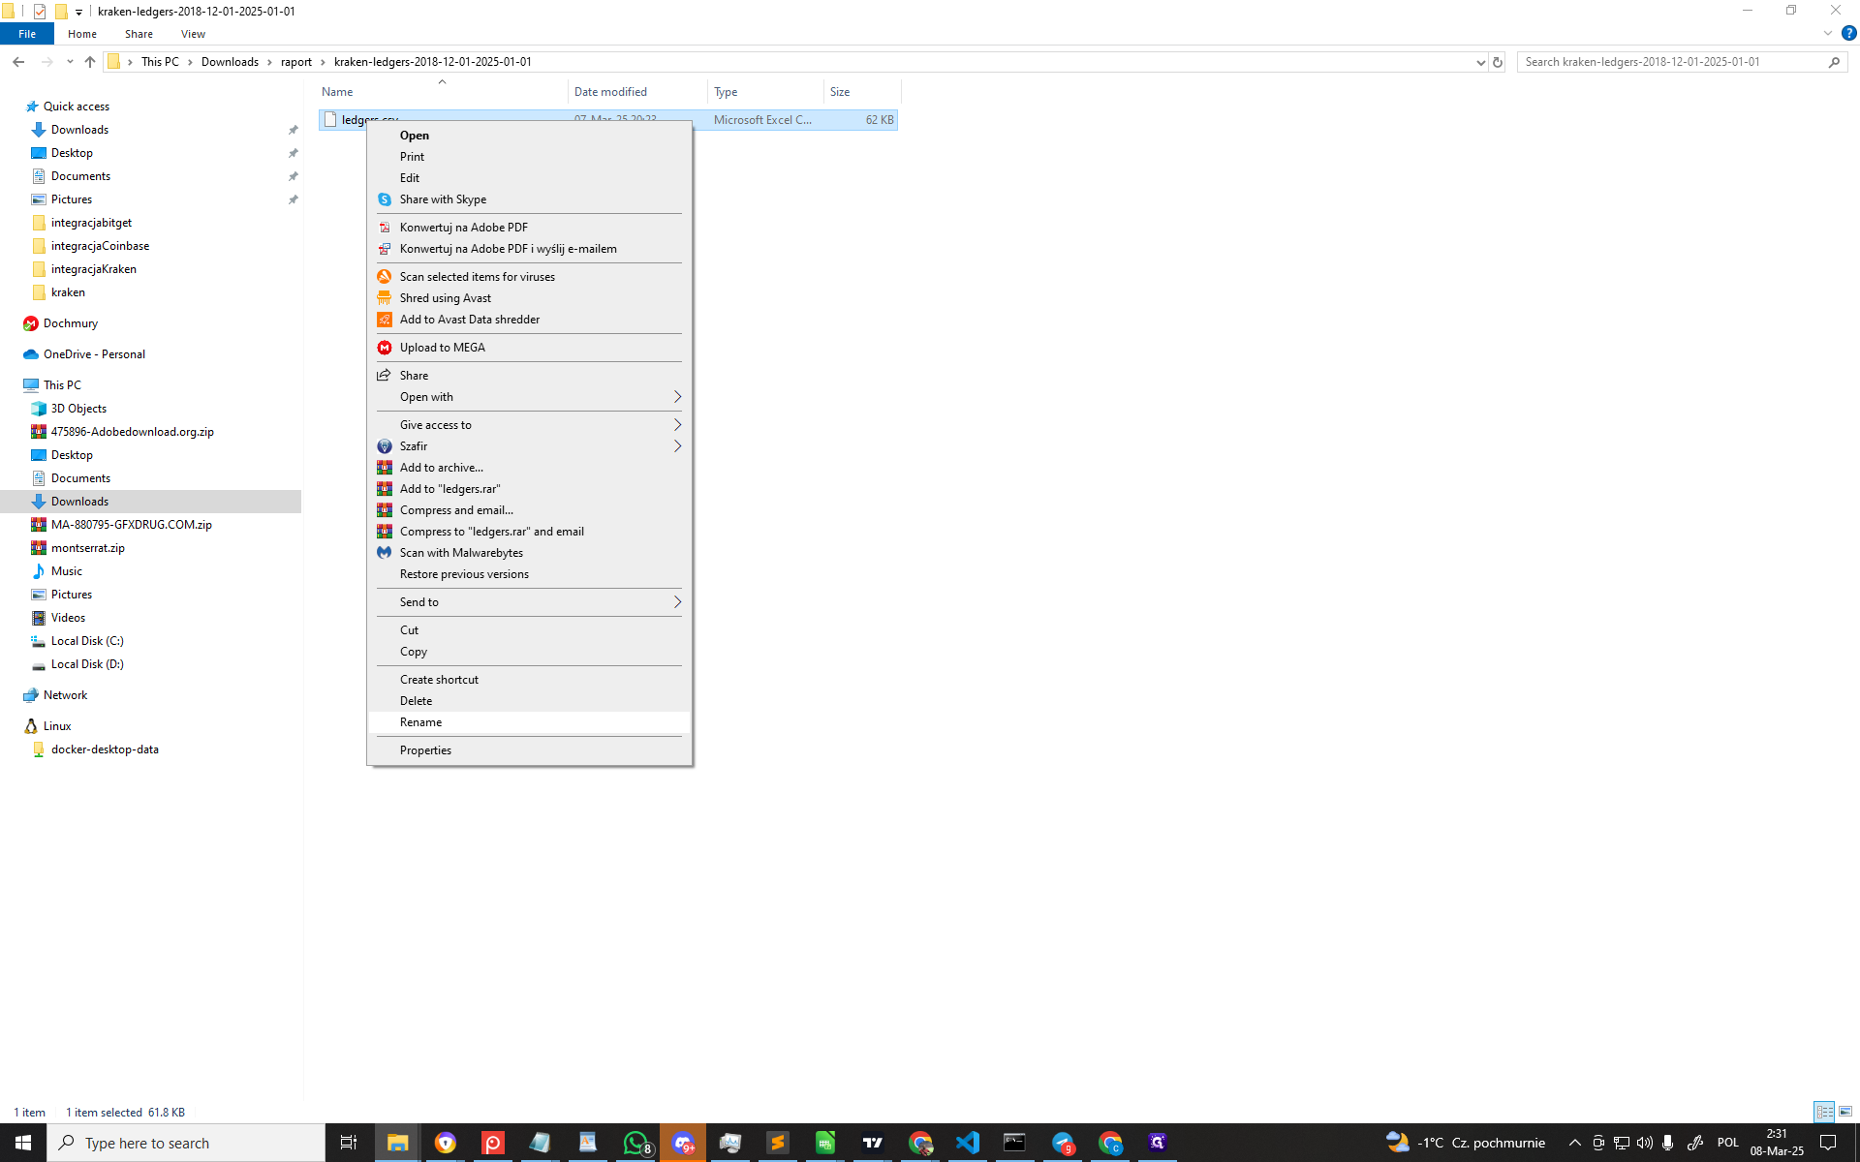Select Shred using Avast
Viewport: 1860px width, 1162px height.
point(445,298)
